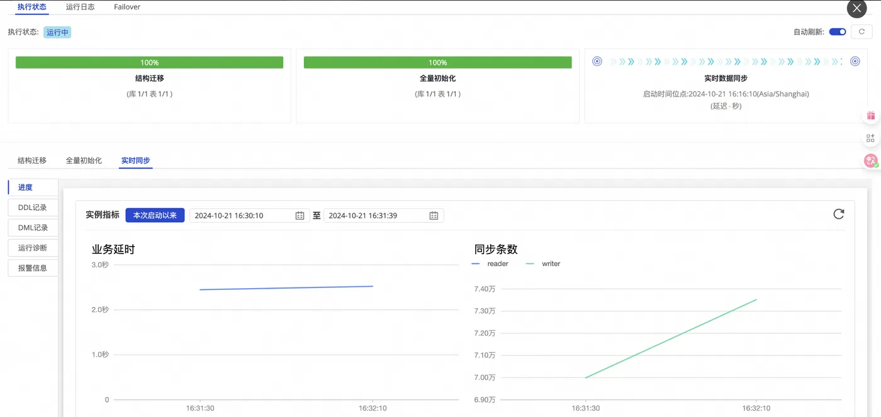The height and width of the screenshot is (417, 881).
Task: Open the DDL记录 side menu item
Action: click(x=33, y=208)
